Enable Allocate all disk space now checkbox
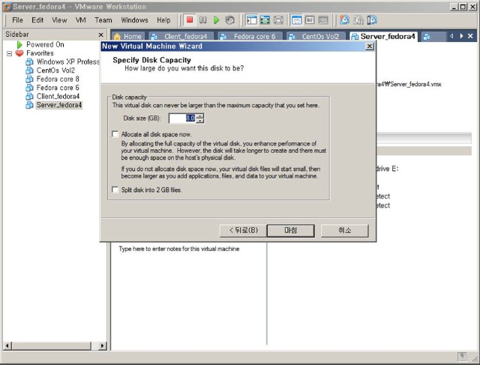This screenshot has height=365, width=480. point(115,134)
